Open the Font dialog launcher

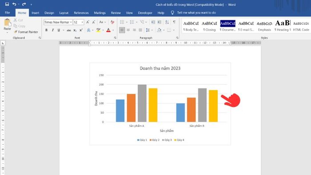pos(115,38)
